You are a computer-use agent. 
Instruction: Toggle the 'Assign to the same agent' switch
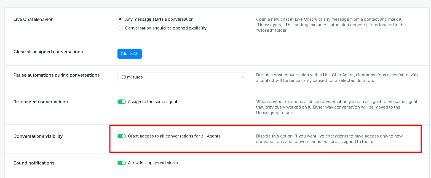[x=122, y=102]
